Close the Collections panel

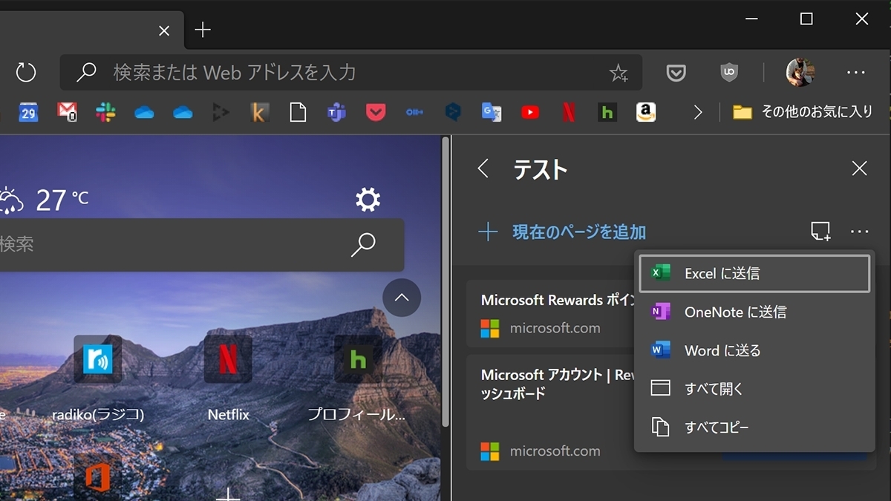point(860,168)
